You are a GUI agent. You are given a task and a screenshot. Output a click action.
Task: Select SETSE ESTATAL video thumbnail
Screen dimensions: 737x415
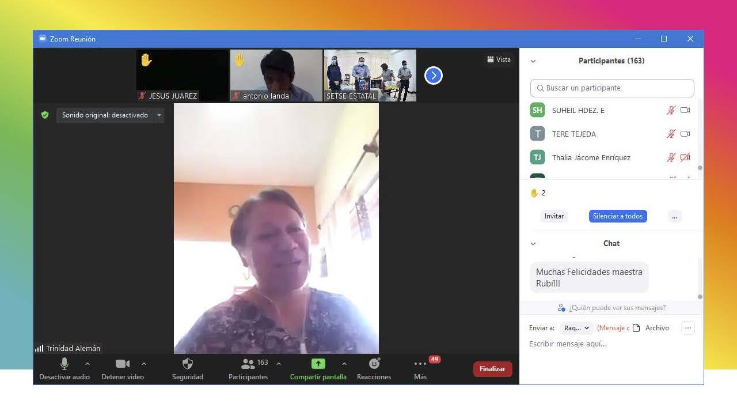[x=370, y=76]
